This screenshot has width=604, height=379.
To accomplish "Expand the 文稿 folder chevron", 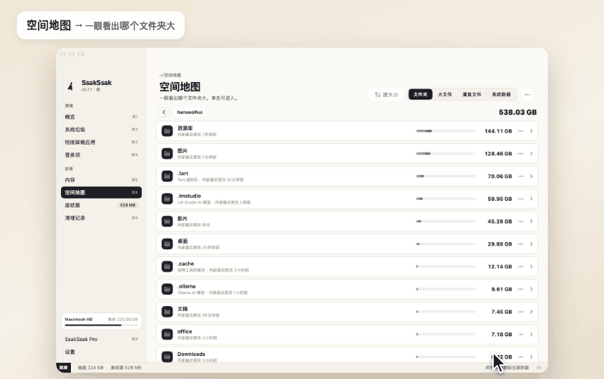I will point(531,312).
